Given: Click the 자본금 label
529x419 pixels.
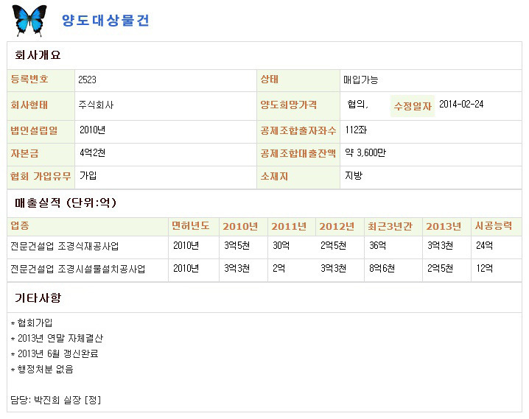Looking at the screenshot, I should point(24,153).
